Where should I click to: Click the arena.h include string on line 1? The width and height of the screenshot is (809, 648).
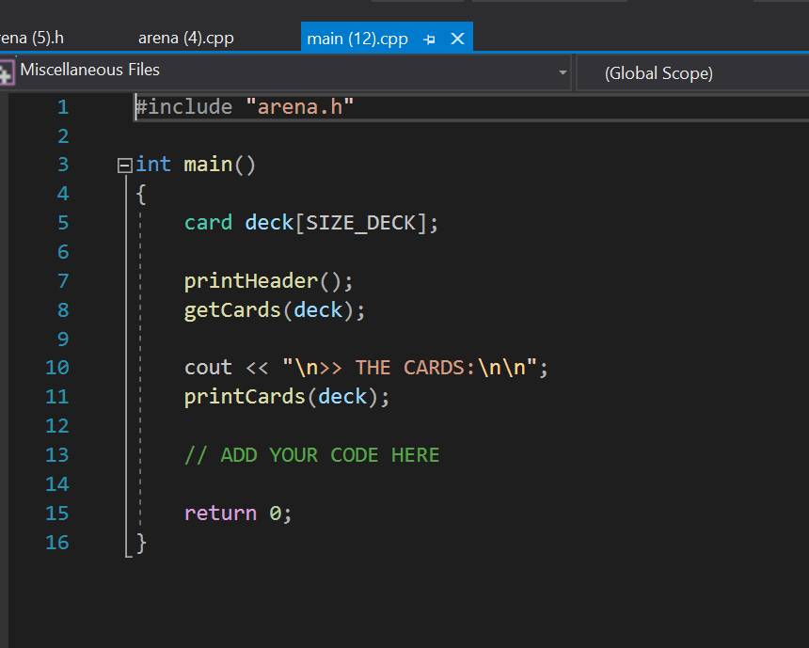[299, 106]
